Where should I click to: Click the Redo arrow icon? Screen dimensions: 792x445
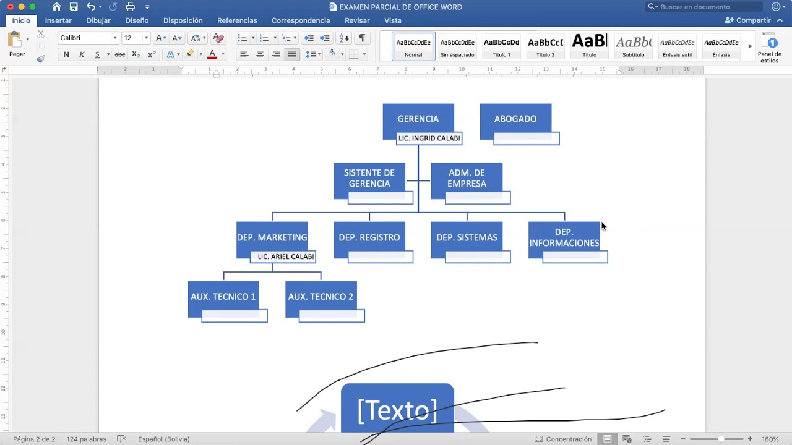point(113,7)
